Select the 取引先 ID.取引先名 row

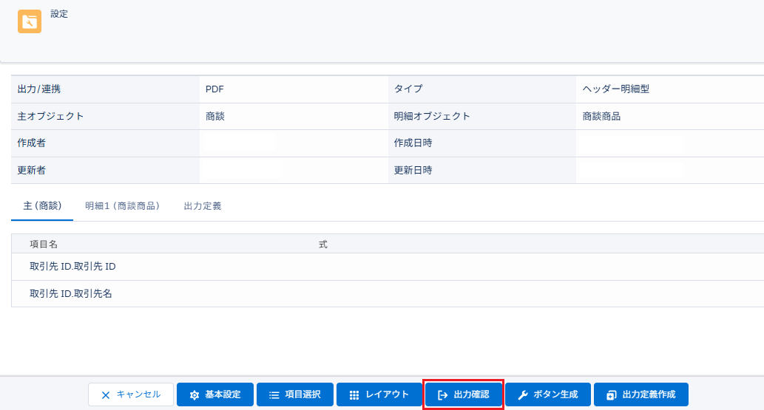(71, 293)
